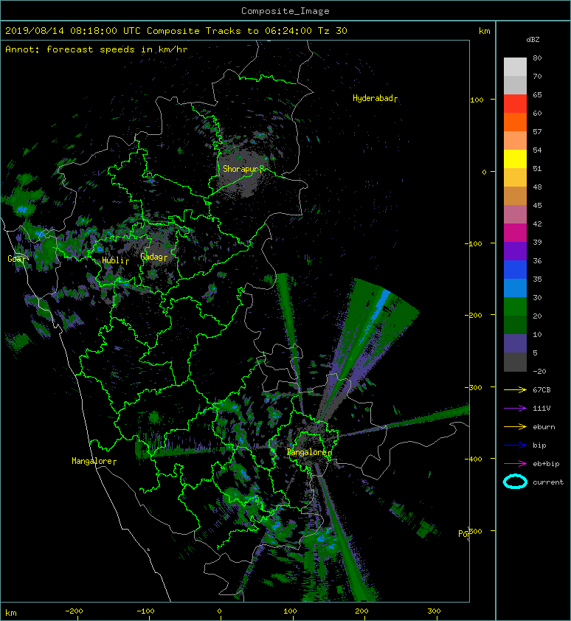Click the eburn legend label
The image size is (571, 621).
coord(544,426)
